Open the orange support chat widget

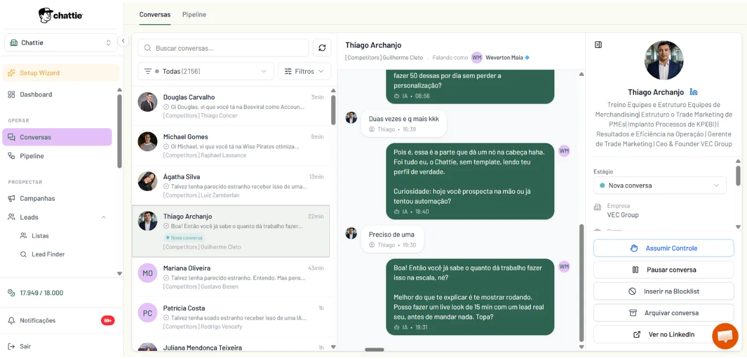coord(725,337)
